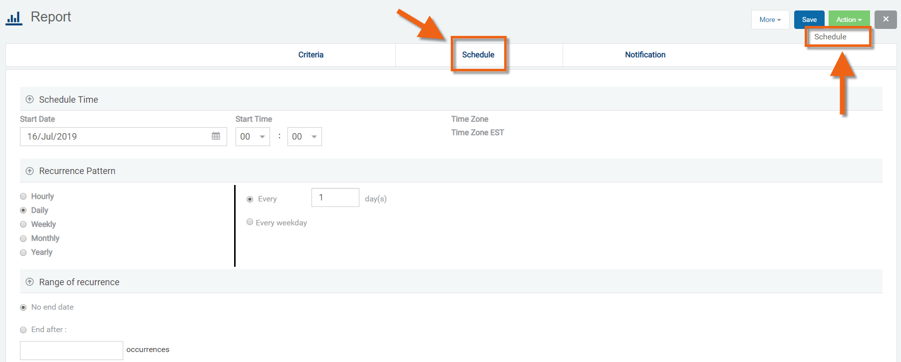Enable the Every weekday option
Image resolution: width=901 pixels, height=362 pixels.
coord(250,222)
